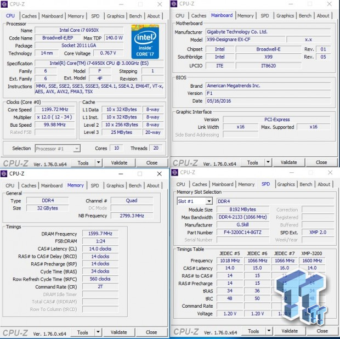Click processor name field Intel Core i7 6950X
The height and width of the screenshot is (339, 340).
[79, 30]
